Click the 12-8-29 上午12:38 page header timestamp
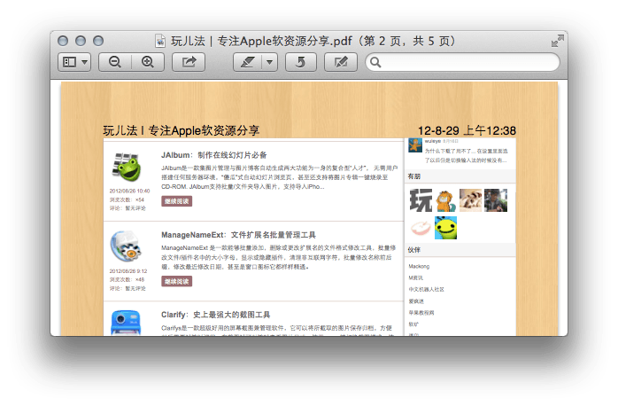 point(467,130)
